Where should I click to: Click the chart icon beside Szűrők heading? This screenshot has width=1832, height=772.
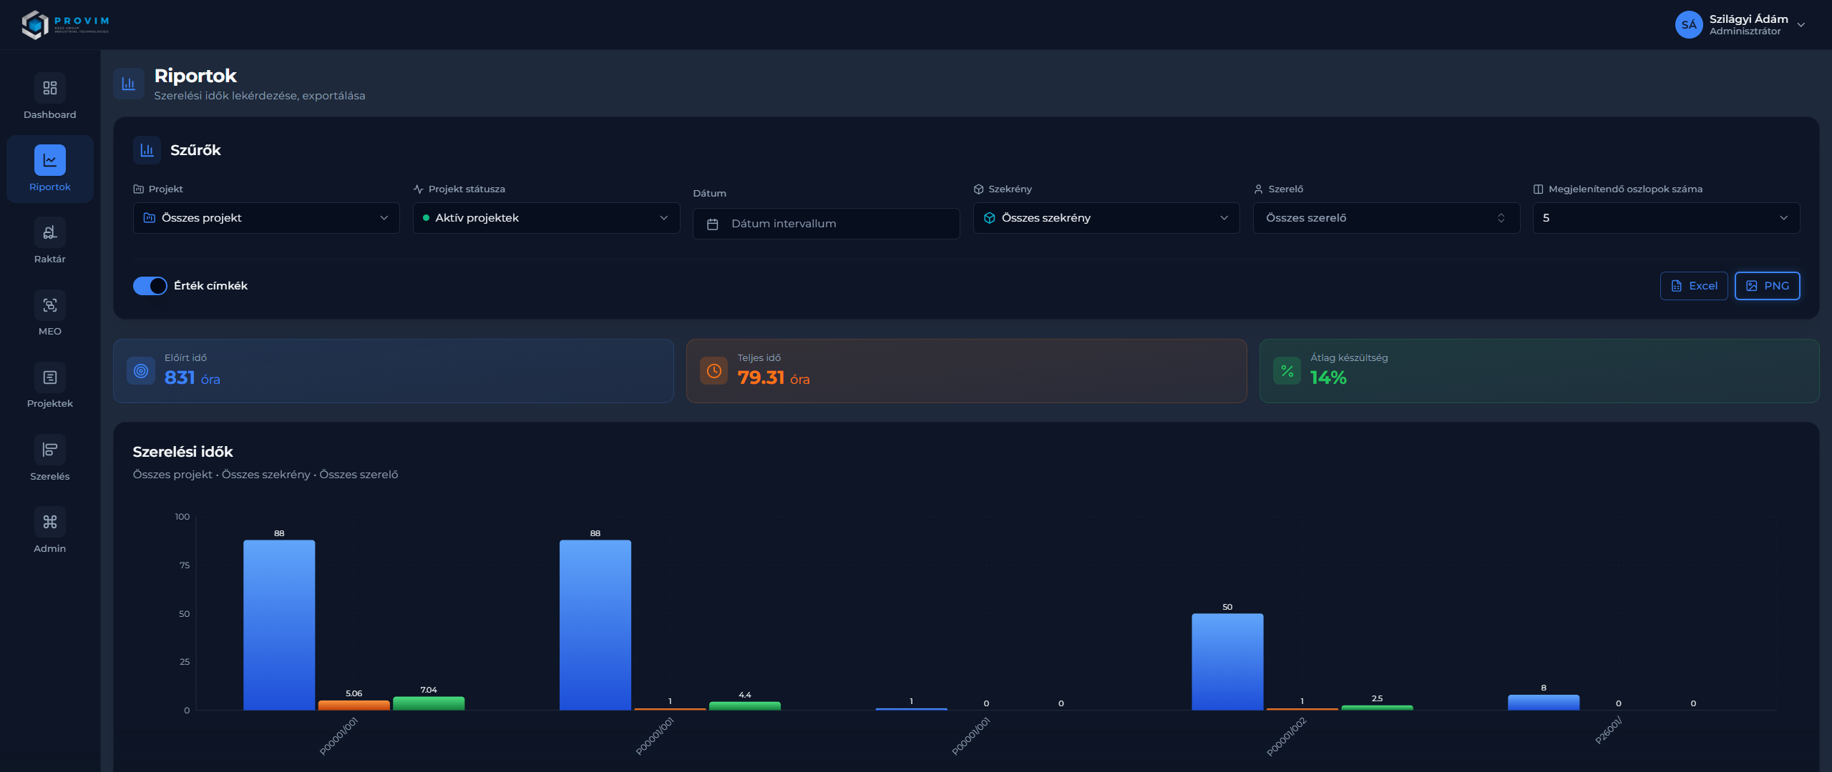(147, 150)
